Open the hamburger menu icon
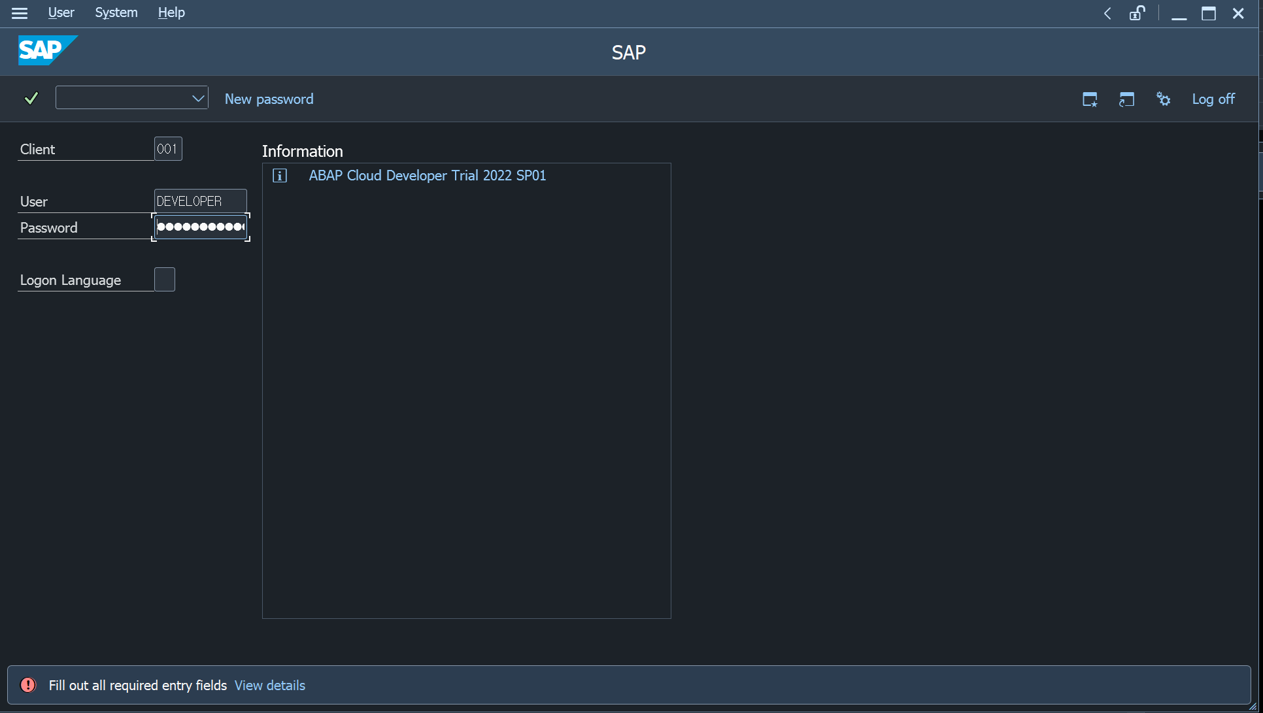The height and width of the screenshot is (713, 1263). pos(20,13)
